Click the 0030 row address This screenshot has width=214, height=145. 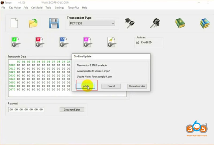click(x=12, y=76)
